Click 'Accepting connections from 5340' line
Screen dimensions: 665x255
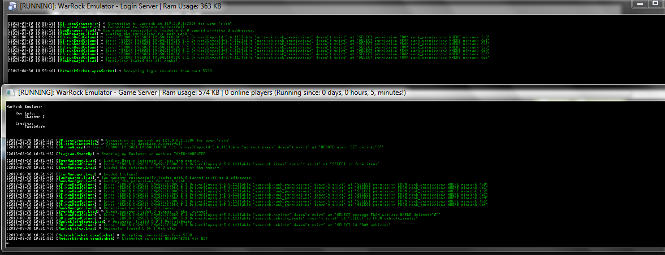click(157, 235)
